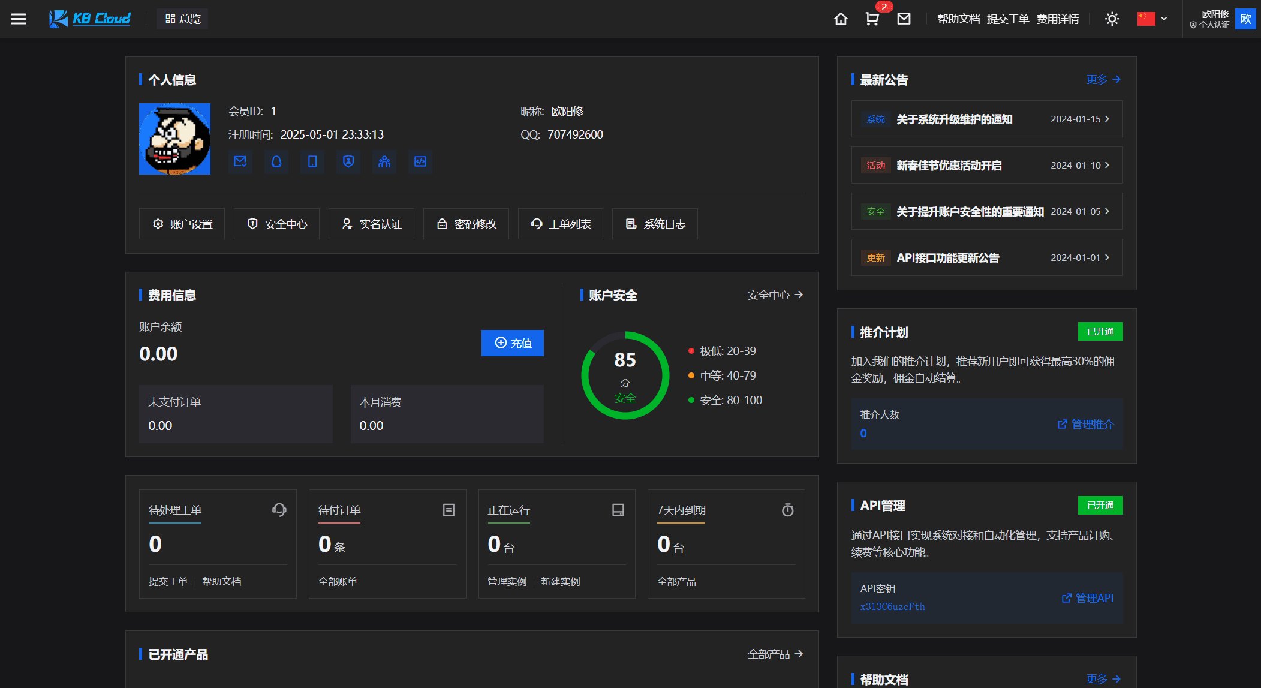The height and width of the screenshot is (688, 1261).
Task: Open the 实名认证 button
Action: coord(371,224)
